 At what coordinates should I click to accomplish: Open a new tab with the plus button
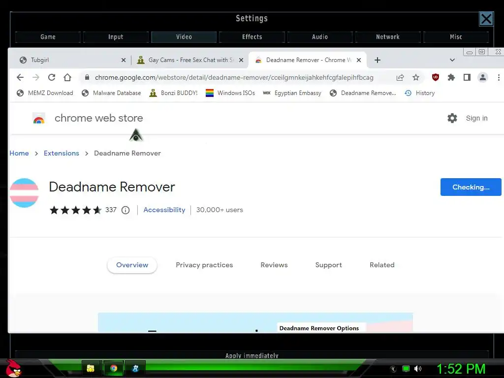tap(378, 60)
